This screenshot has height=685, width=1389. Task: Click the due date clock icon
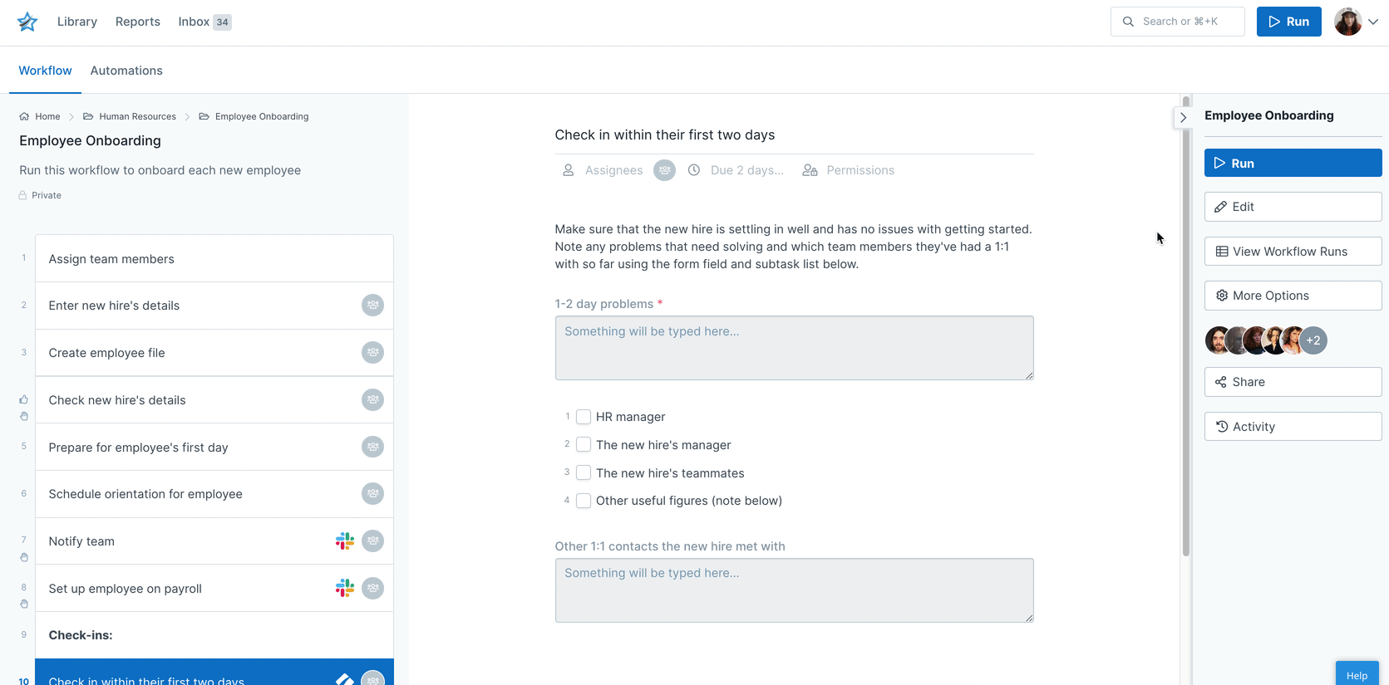tap(694, 170)
